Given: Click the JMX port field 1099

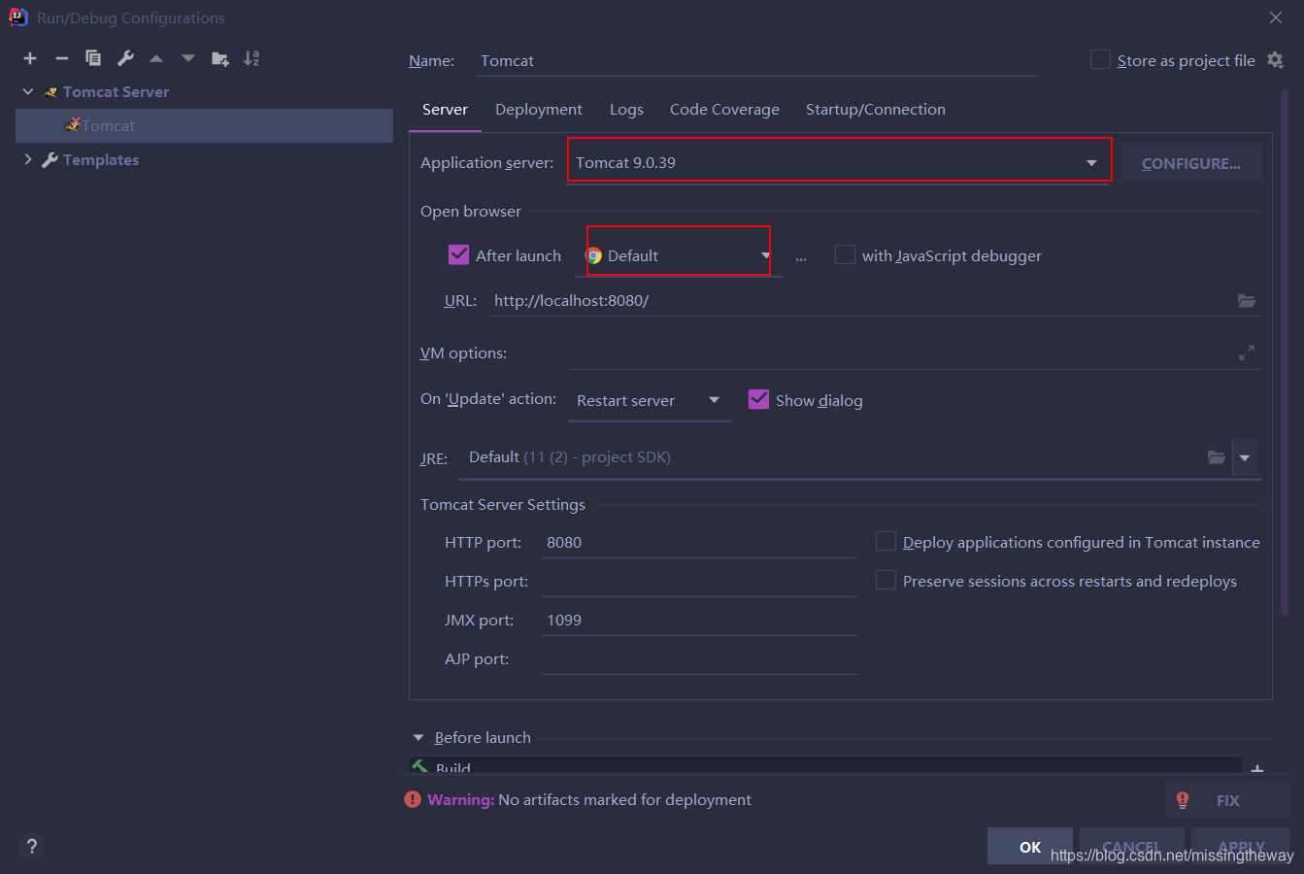Looking at the screenshot, I should click(699, 620).
